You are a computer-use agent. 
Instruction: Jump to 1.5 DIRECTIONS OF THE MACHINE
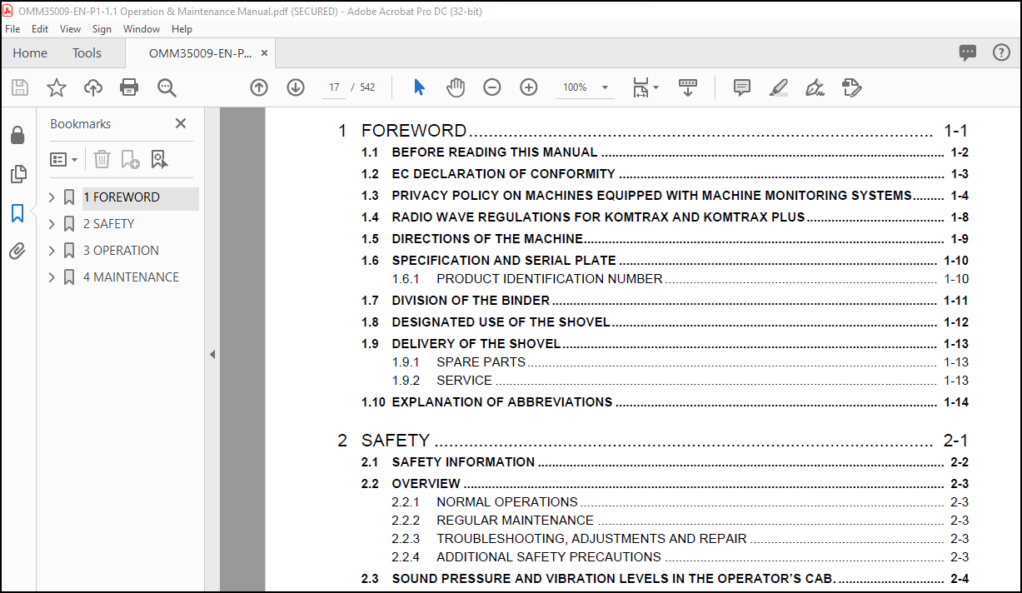(x=487, y=239)
